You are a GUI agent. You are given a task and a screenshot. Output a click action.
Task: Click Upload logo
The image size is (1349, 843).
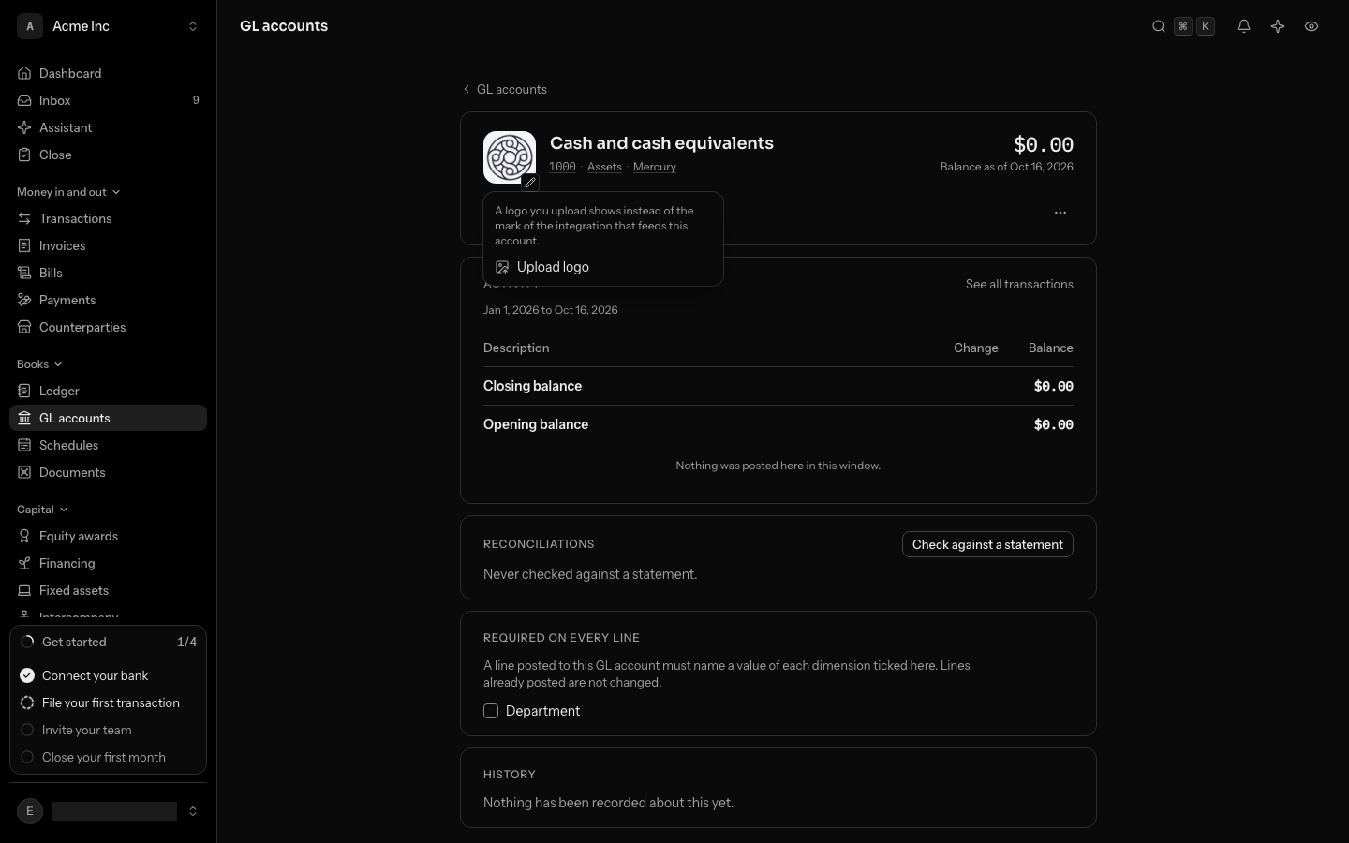(x=603, y=267)
